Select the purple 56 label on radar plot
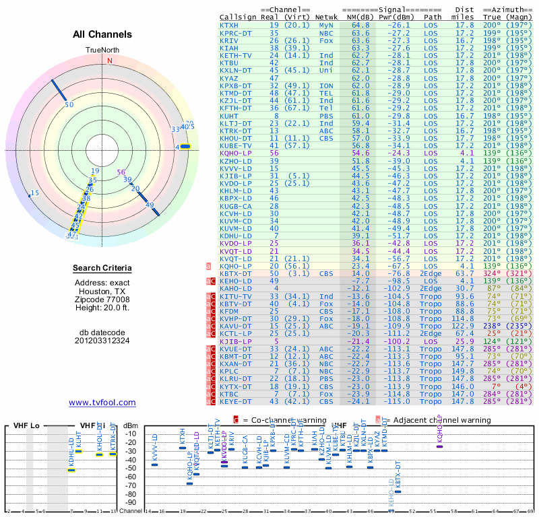 pos(121,172)
